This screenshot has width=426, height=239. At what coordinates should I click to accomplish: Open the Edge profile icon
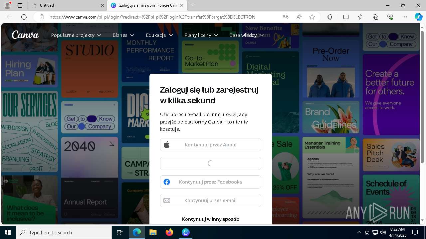coord(7,5)
